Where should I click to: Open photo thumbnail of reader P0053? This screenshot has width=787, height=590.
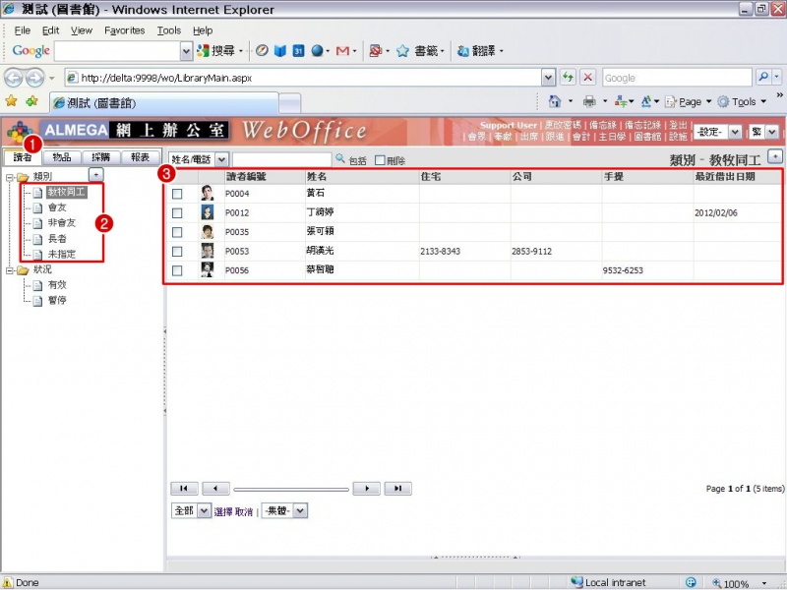207,251
